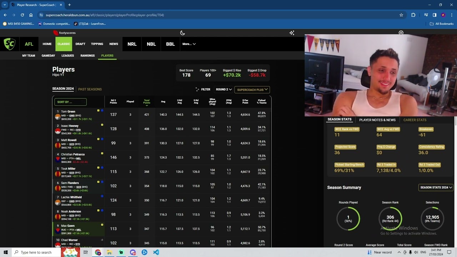Select Max Gawn player row
This screenshot has height=257, width=457.
tap(162, 229)
